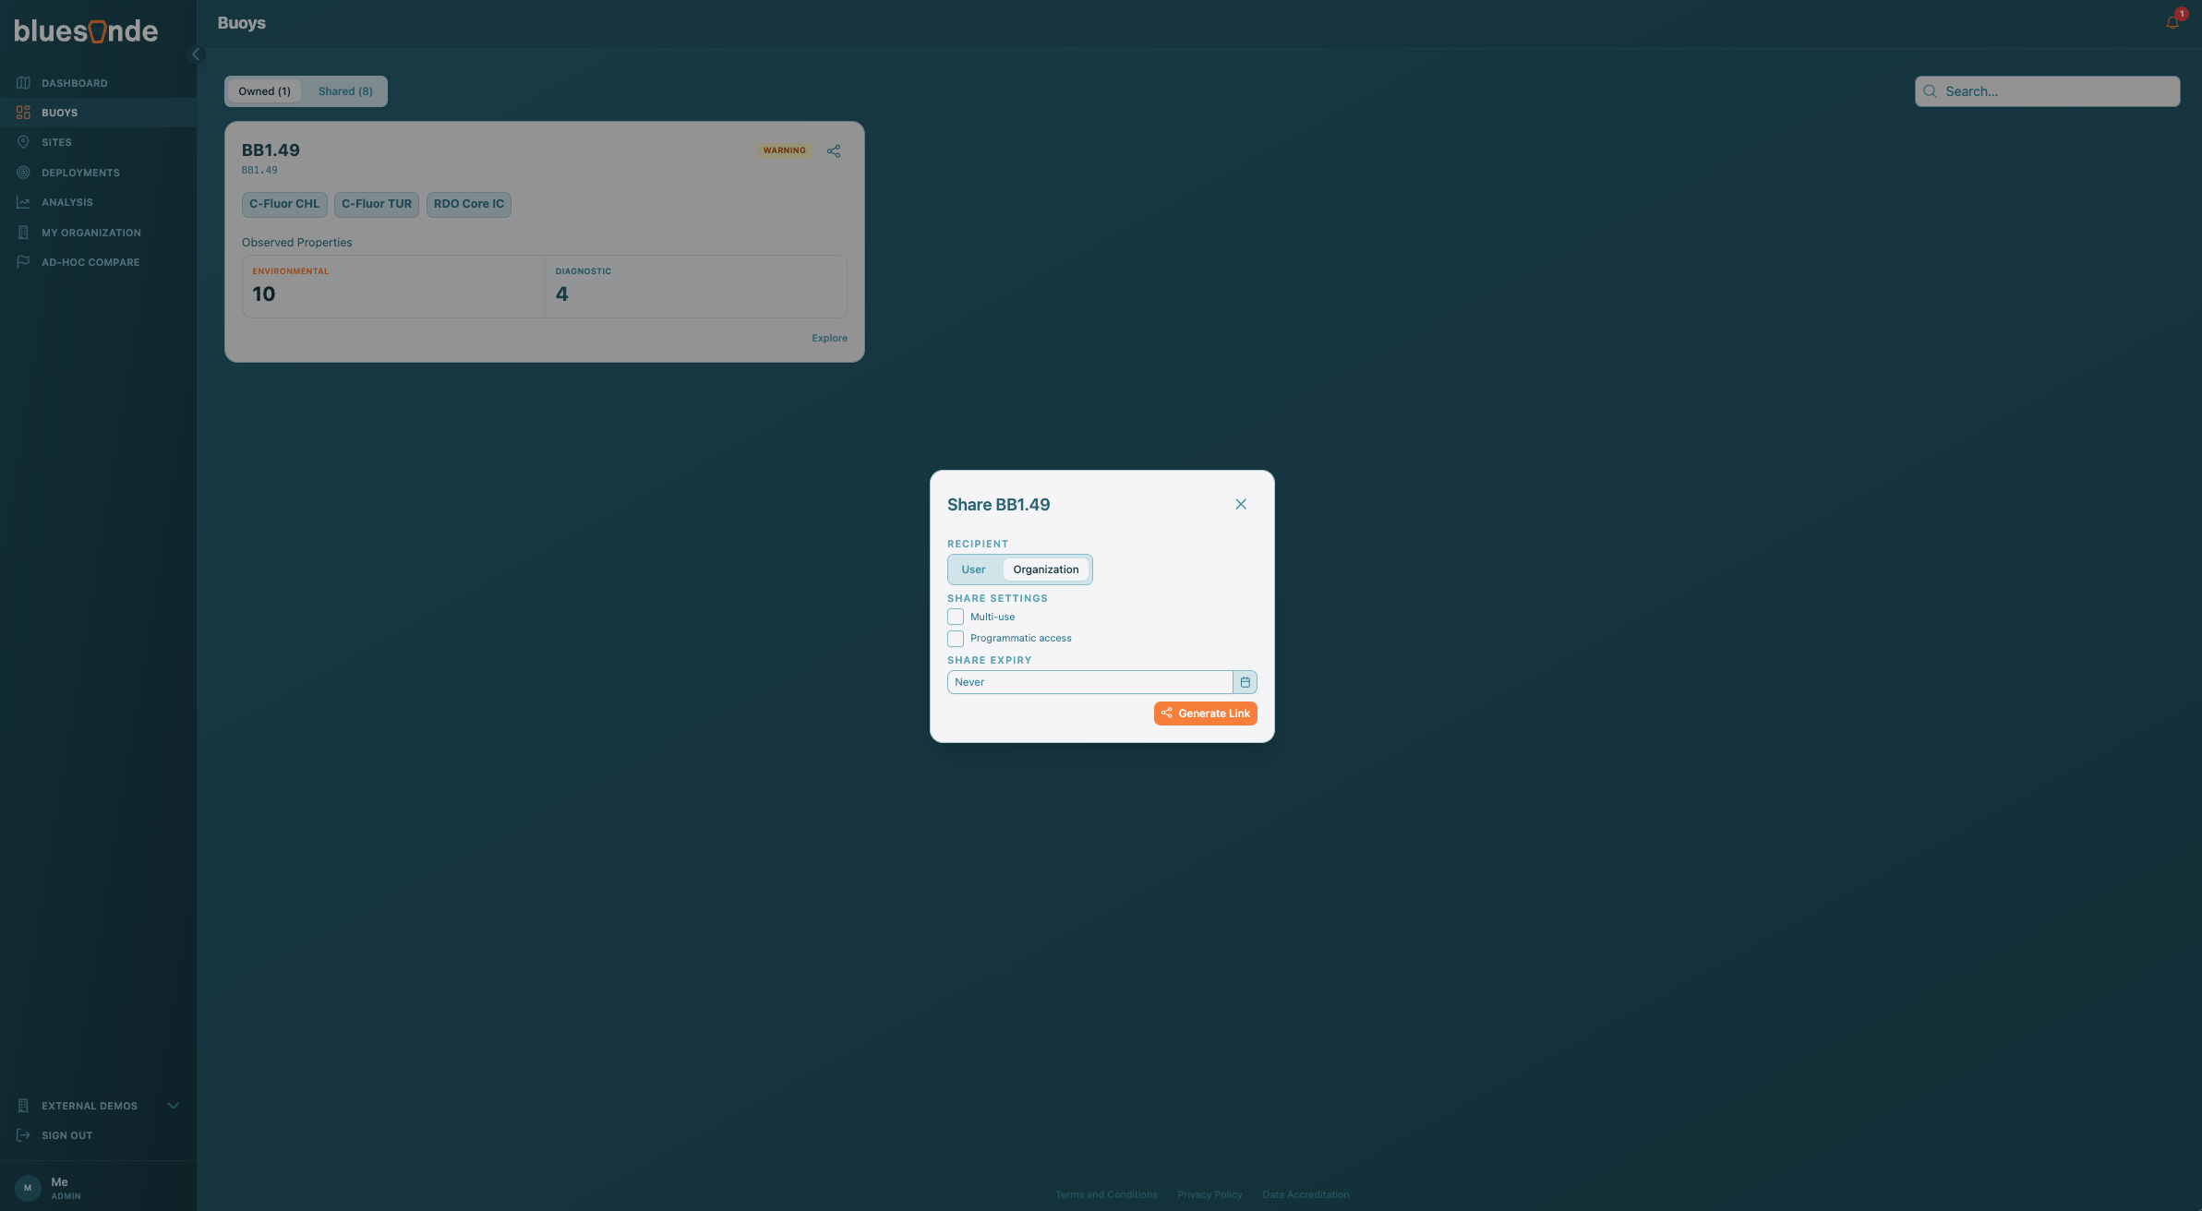
Task: Click the bluesonde logo
Action: tap(86, 31)
